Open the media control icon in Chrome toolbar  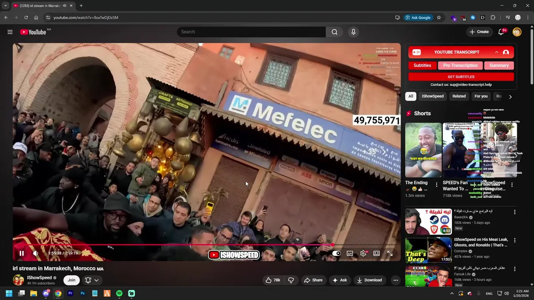(508, 17)
